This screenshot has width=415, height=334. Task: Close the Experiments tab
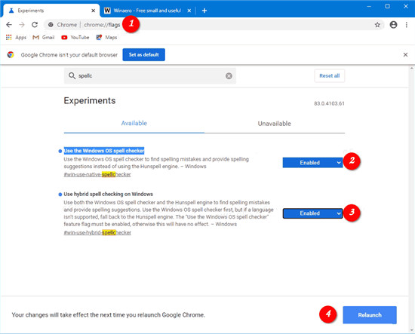(x=93, y=11)
